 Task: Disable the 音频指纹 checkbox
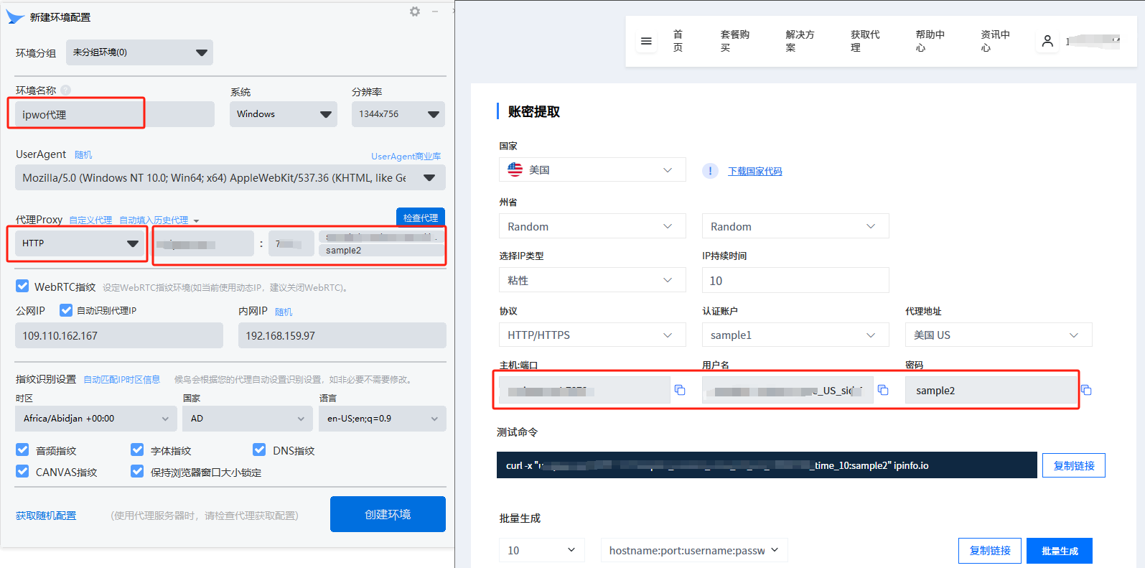22,450
